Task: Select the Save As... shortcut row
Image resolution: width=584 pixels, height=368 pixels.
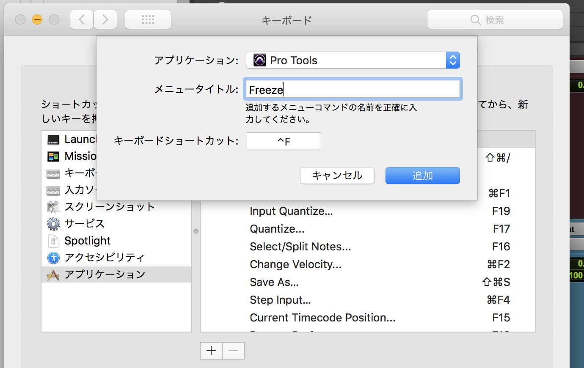Action: (x=367, y=282)
